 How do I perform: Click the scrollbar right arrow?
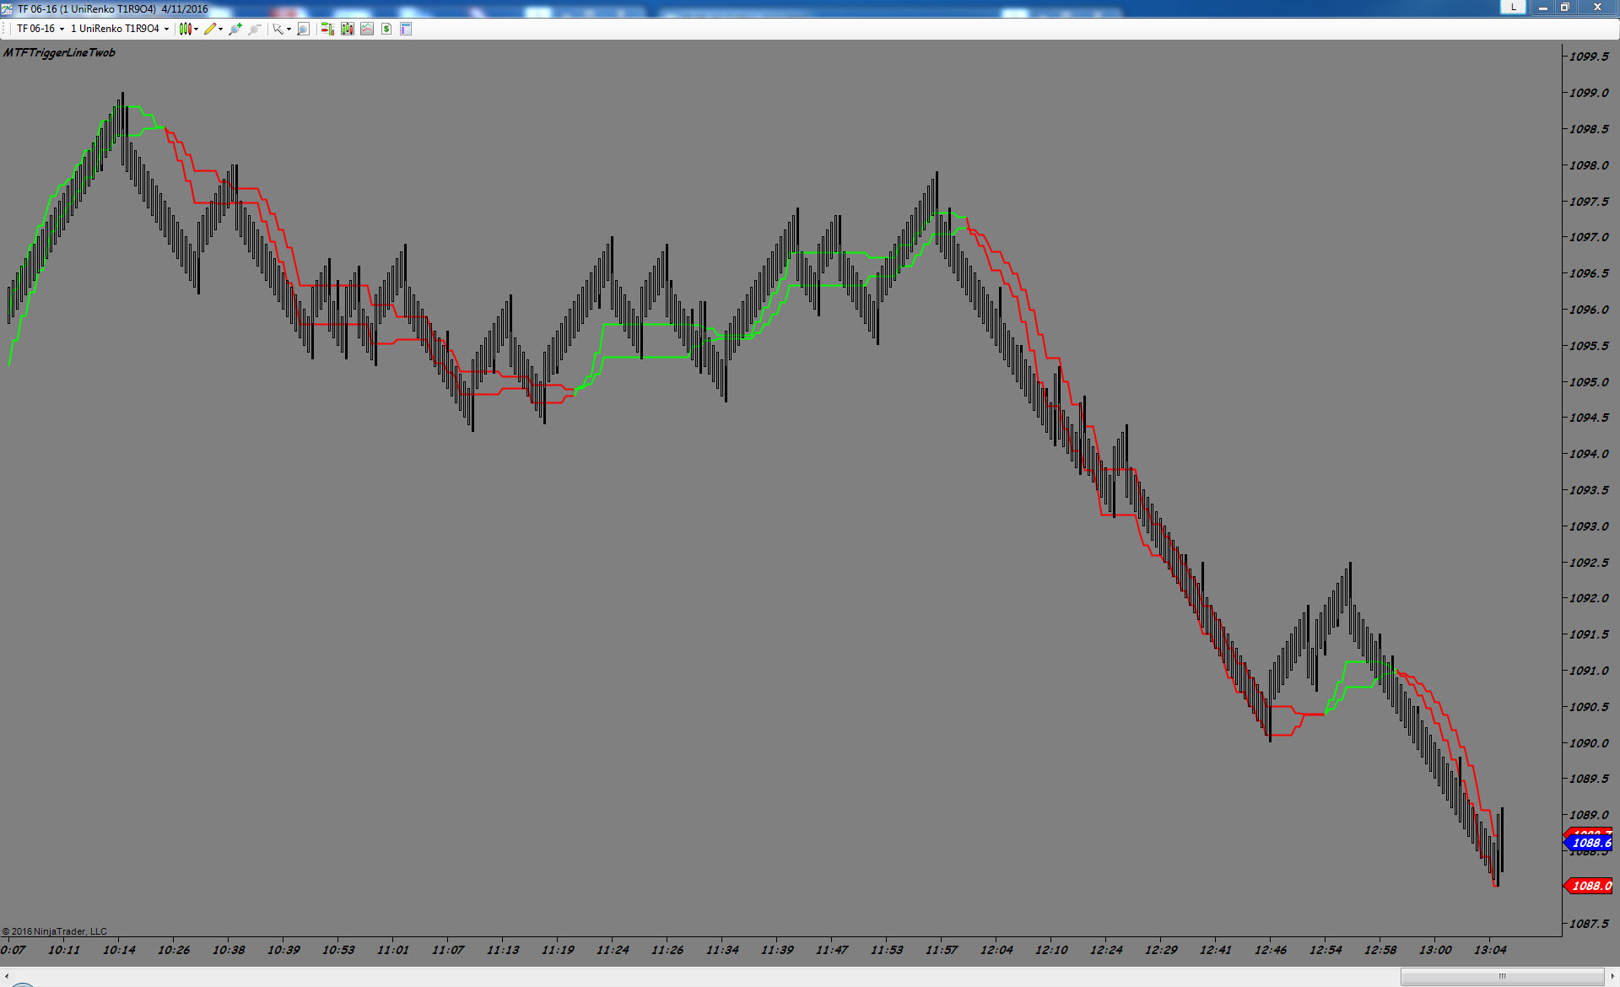click(1612, 976)
